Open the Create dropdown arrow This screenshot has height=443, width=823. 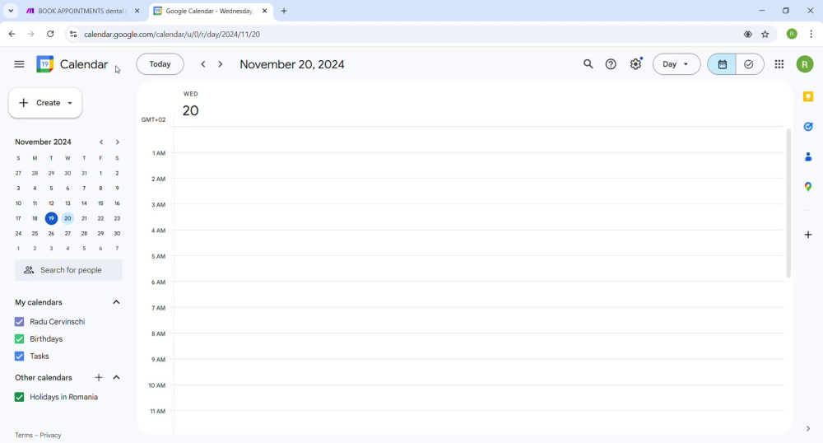click(70, 103)
